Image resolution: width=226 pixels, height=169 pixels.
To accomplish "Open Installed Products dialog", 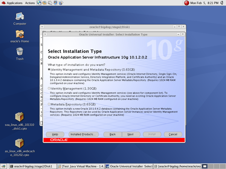I will point(84,134).
